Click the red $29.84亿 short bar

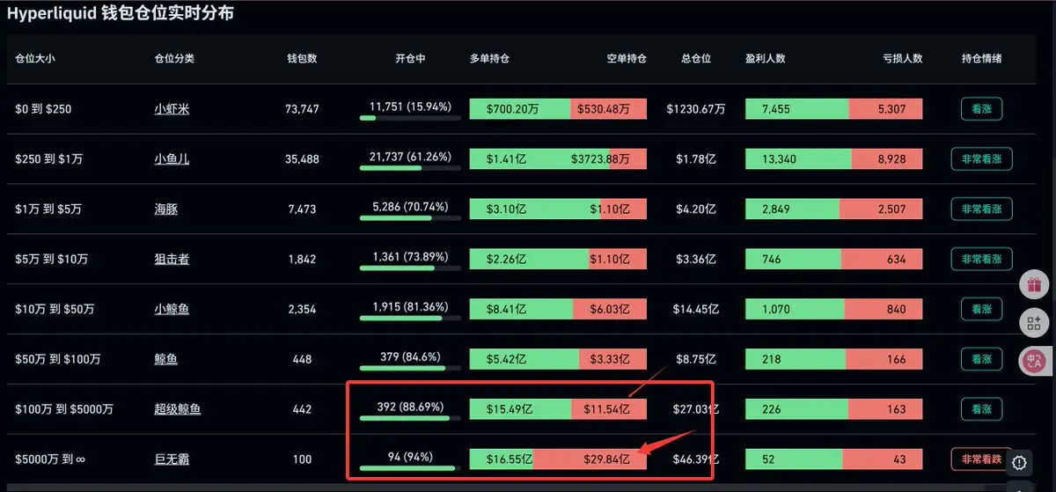tap(590, 459)
